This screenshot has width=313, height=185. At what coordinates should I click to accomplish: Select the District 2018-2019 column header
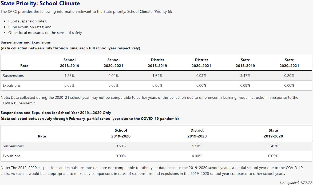coord(157,63)
